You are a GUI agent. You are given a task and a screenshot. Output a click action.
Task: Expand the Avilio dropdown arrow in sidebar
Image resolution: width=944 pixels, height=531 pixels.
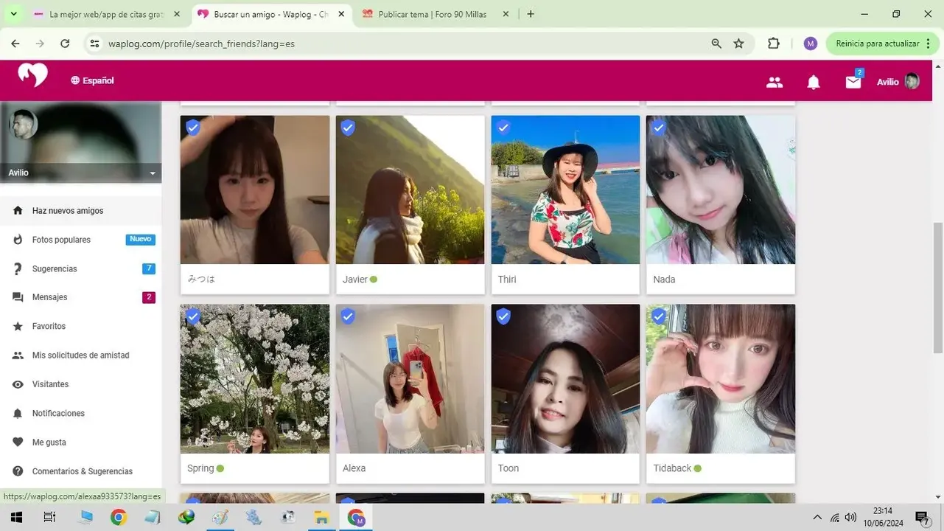(153, 173)
